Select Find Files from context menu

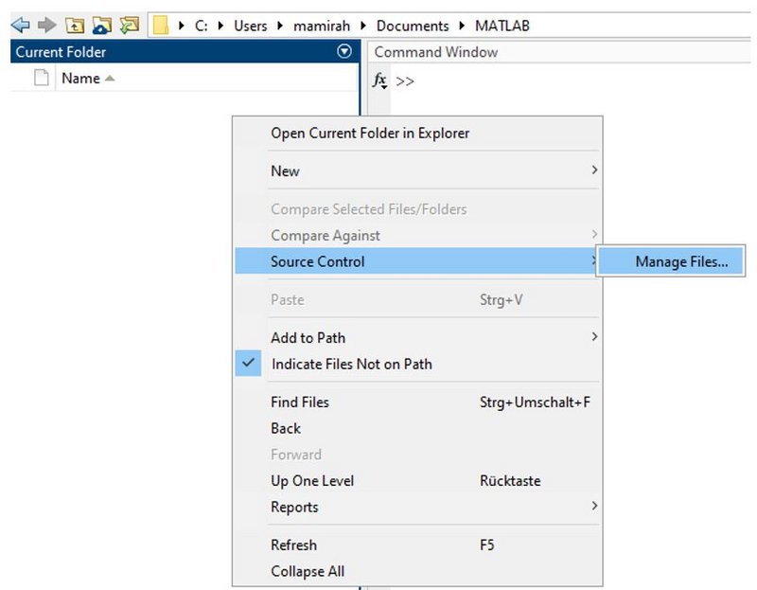(300, 402)
